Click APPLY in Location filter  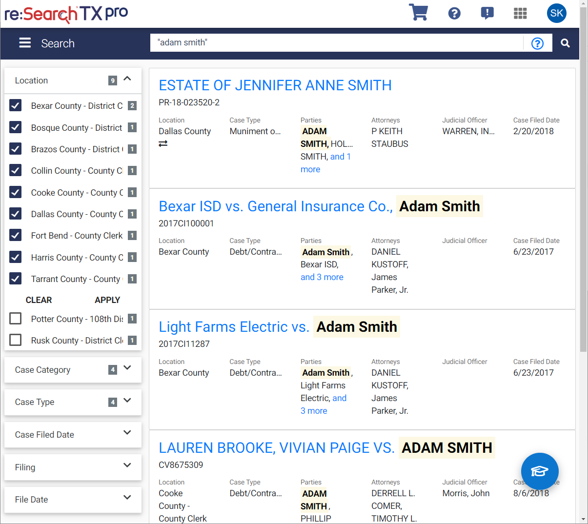pos(107,300)
